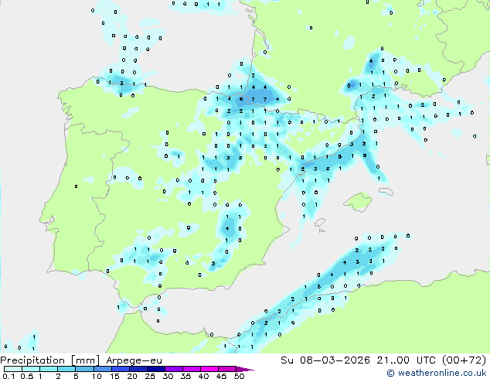Click the '0.5' legend scale label
The image size is (490, 379).
(x=27, y=376)
